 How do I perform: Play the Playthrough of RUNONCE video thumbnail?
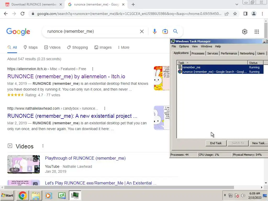[24, 164]
